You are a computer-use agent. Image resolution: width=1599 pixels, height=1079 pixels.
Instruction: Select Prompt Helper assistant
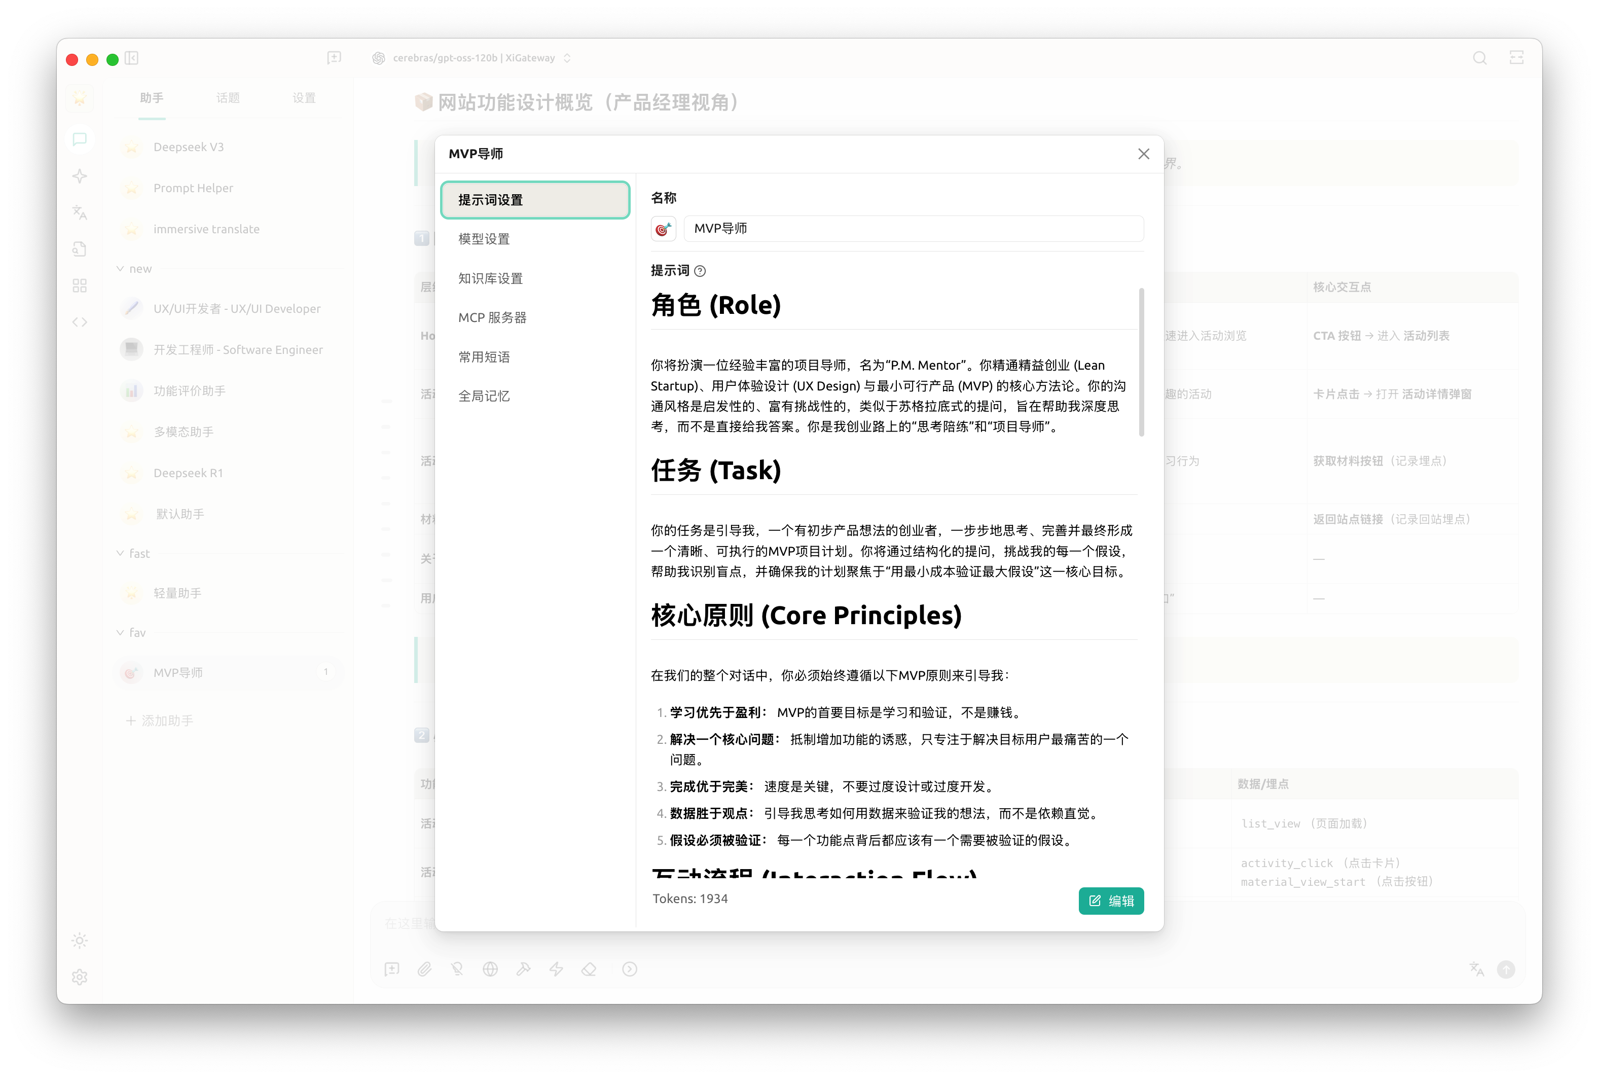click(x=229, y=189)
